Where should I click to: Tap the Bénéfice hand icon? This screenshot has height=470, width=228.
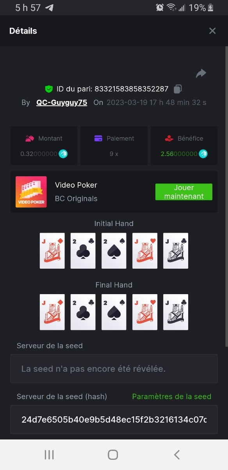169,138
